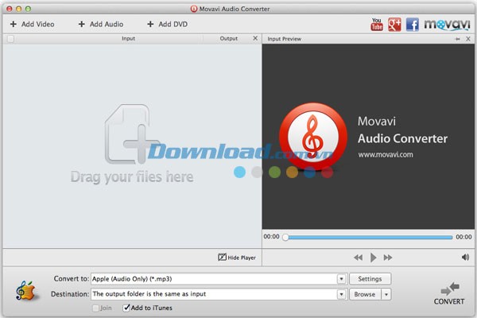Open the Settings button

click(x=370, y=279)
